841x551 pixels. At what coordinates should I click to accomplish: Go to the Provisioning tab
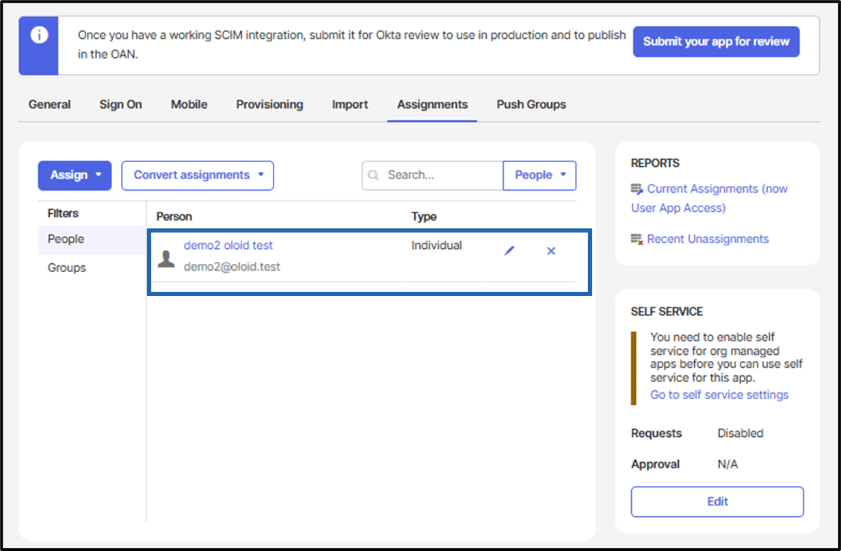tap(269, 105)
